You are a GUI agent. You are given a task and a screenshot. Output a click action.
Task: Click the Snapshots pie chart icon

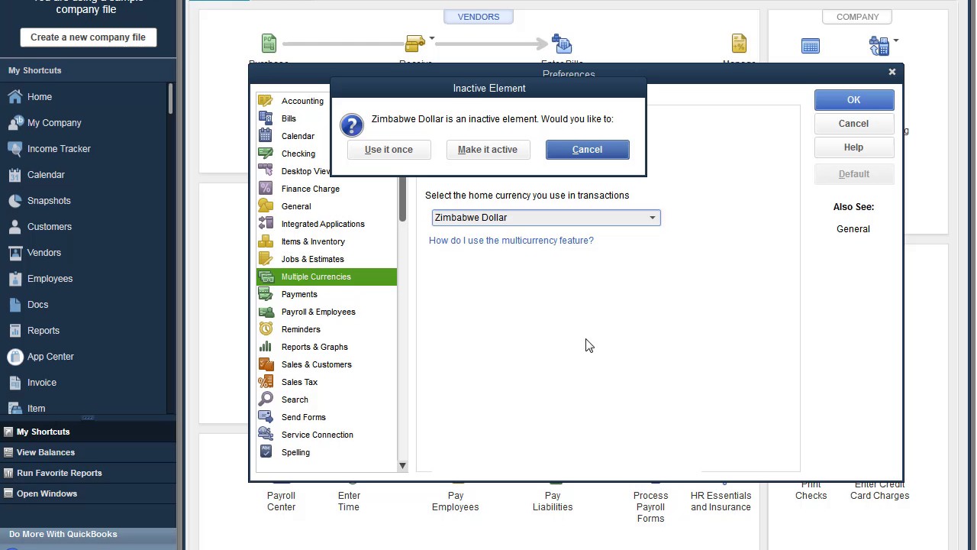(15, 201)
